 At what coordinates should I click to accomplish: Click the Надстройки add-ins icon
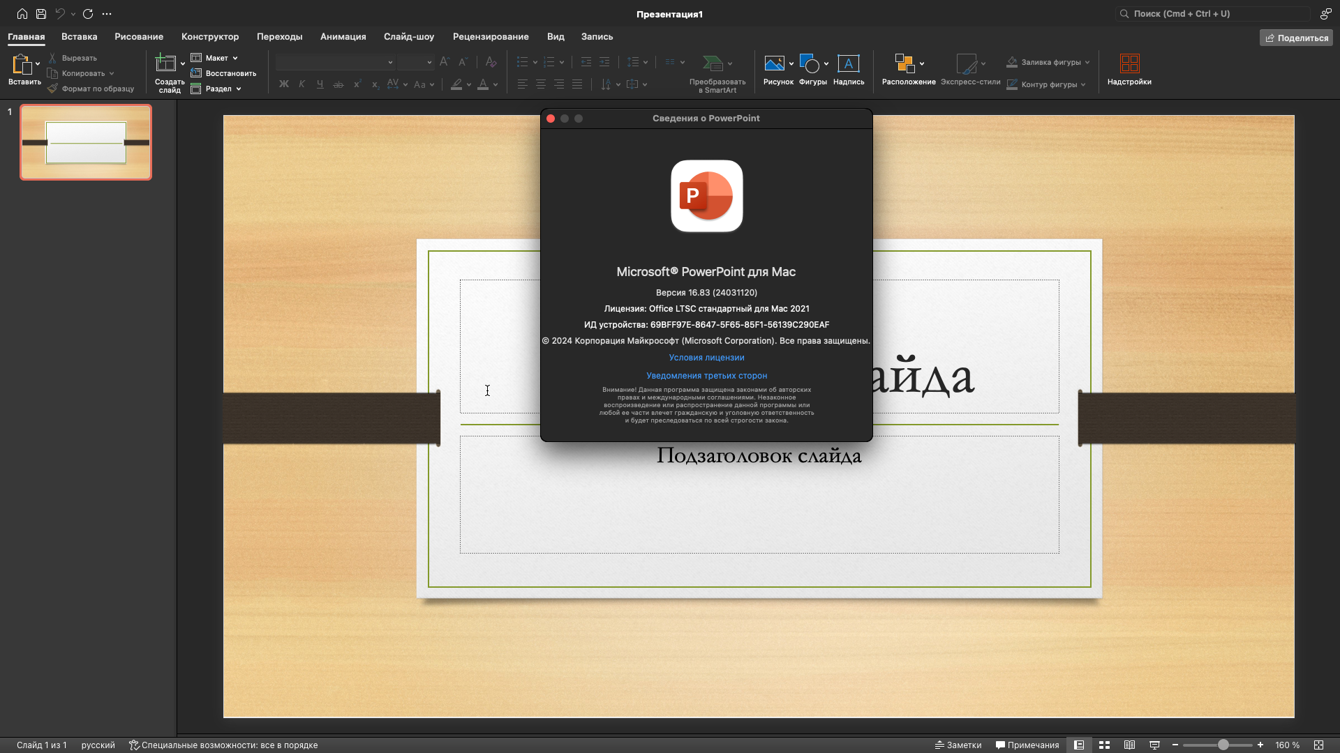pyautogui.click(x=1129, y=69)
